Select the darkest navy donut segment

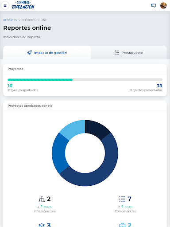click(97, 129)
